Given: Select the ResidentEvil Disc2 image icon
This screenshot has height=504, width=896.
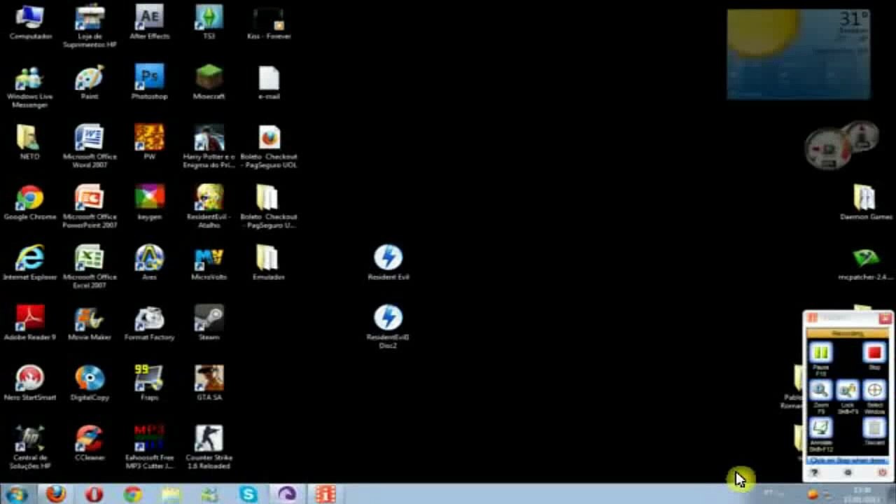Looking at the screenshot, I should (x=388, y=326).
